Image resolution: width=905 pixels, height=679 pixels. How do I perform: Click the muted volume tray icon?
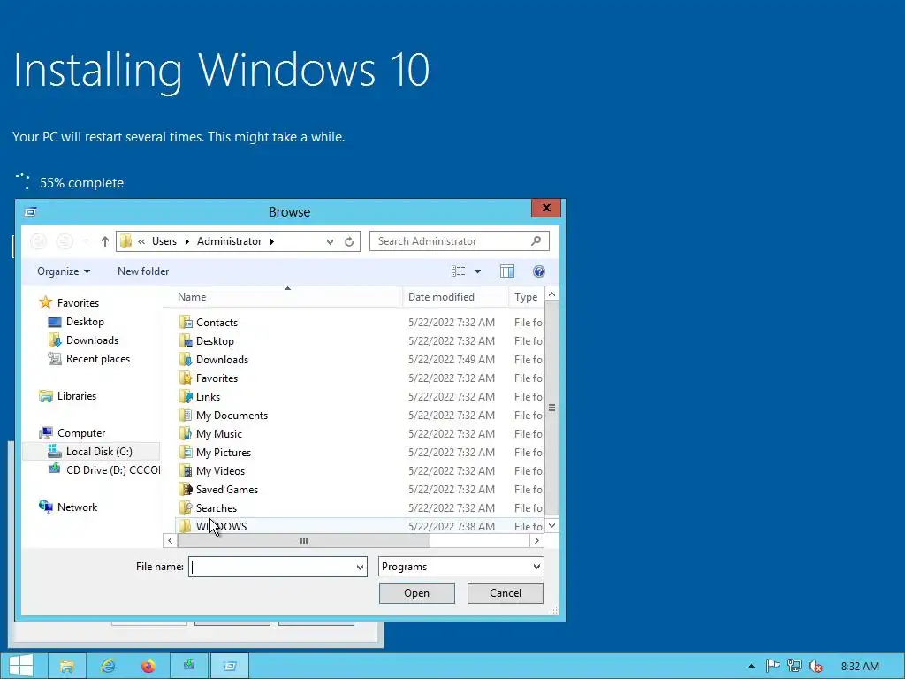tap(816, 666)
